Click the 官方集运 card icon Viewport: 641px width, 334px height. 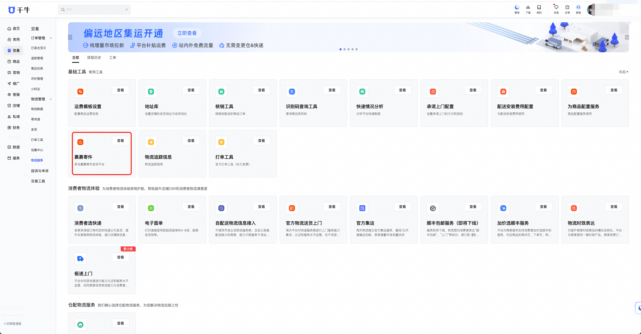coord(362,208)
